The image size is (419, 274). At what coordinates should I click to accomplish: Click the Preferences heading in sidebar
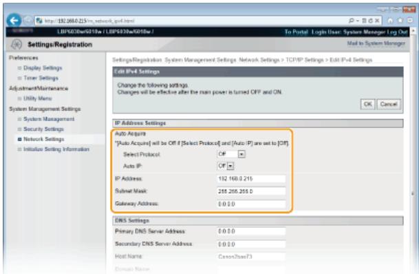tap(23, 58)
